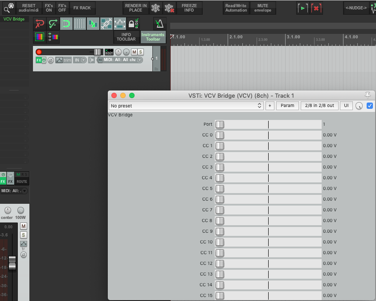The image size is (376, 301).
Task: Open track 1 envelope trim icon
Action: click(64, 60)
